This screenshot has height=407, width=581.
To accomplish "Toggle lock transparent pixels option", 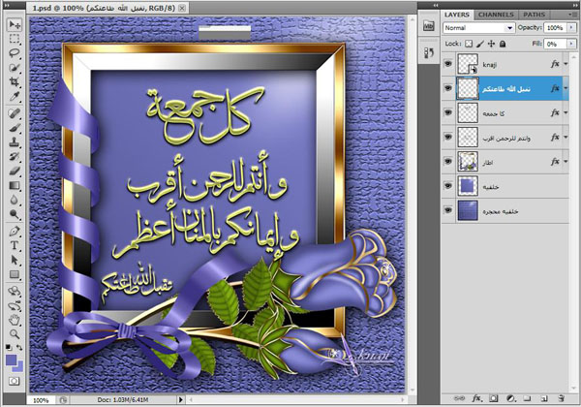I will pyautogui.click(x=470, y=44).
